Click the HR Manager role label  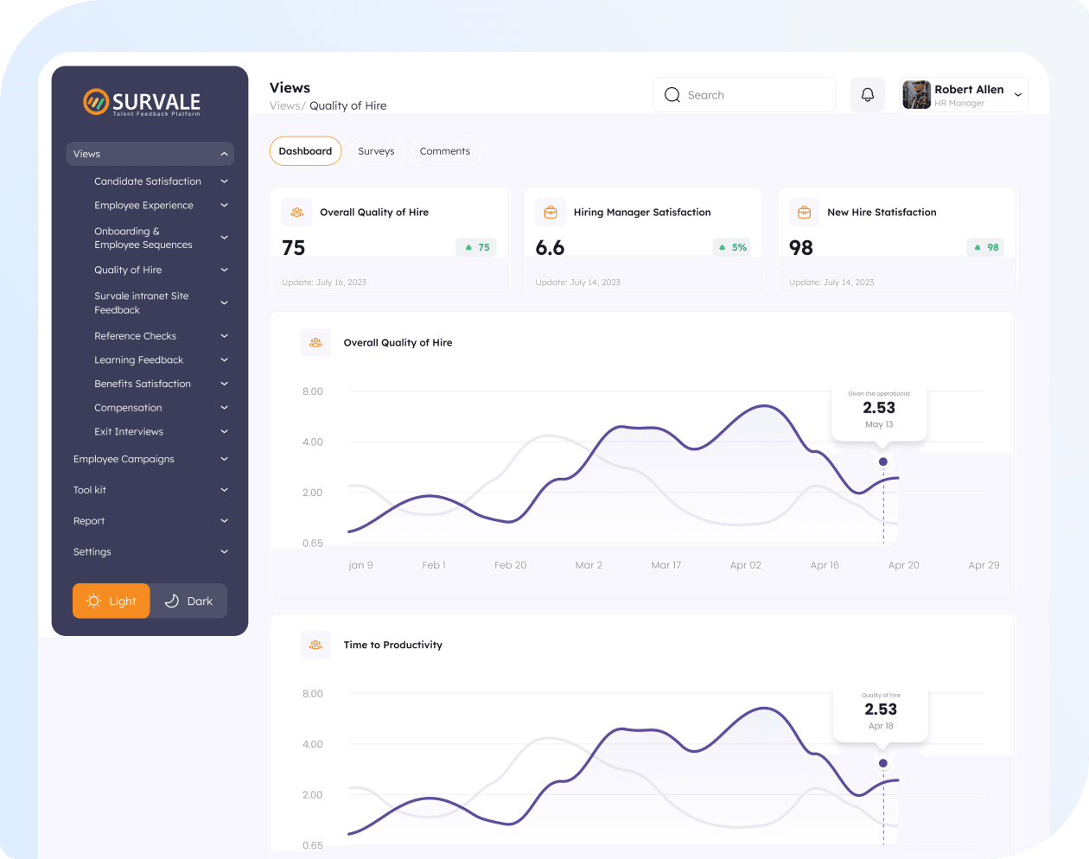click(959, 103)
